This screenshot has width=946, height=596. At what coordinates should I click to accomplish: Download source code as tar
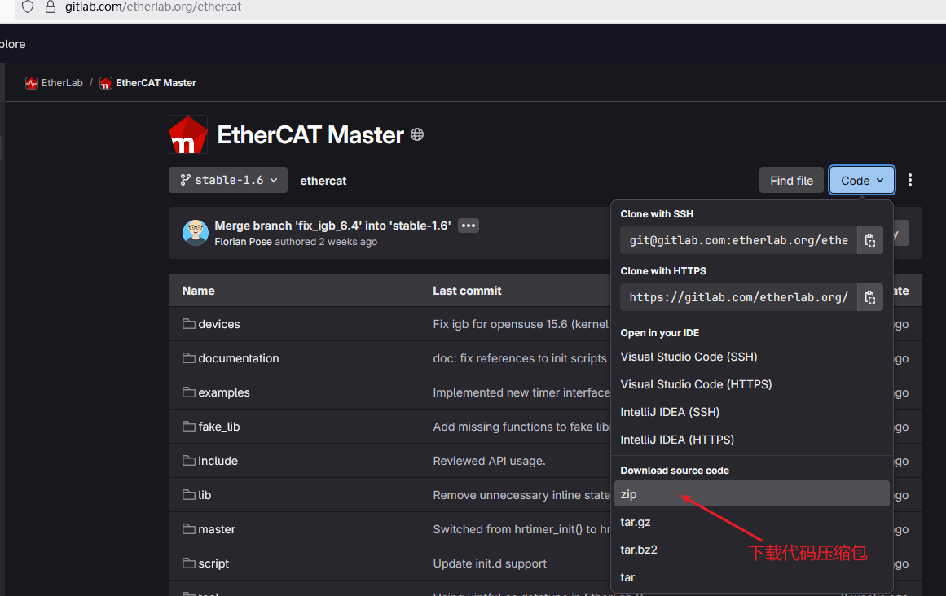752,577
